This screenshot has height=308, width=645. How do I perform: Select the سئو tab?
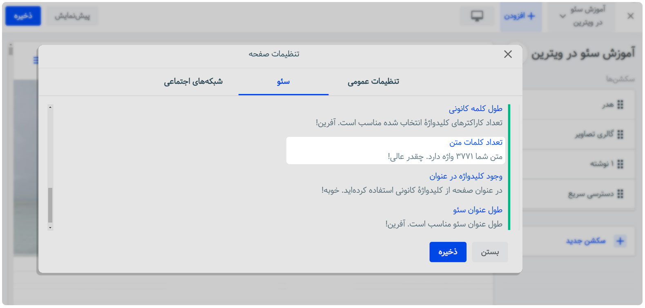click(283, 82)
